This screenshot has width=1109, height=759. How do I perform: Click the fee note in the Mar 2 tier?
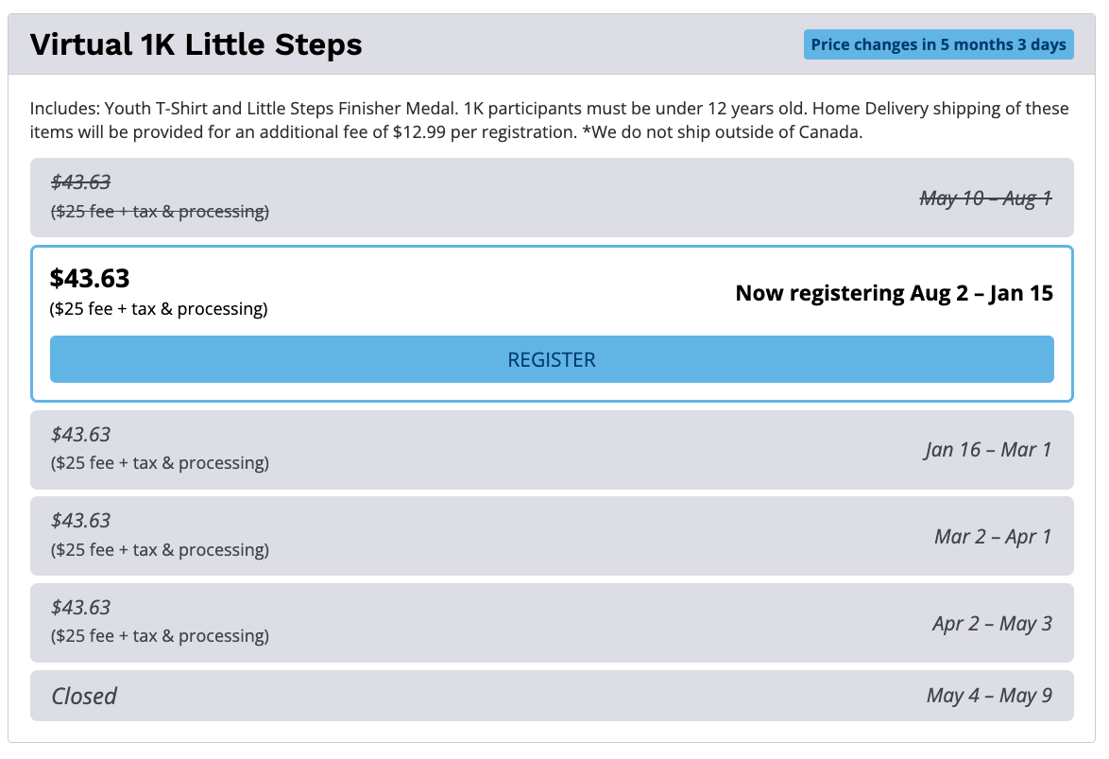(x=160, y=550)
